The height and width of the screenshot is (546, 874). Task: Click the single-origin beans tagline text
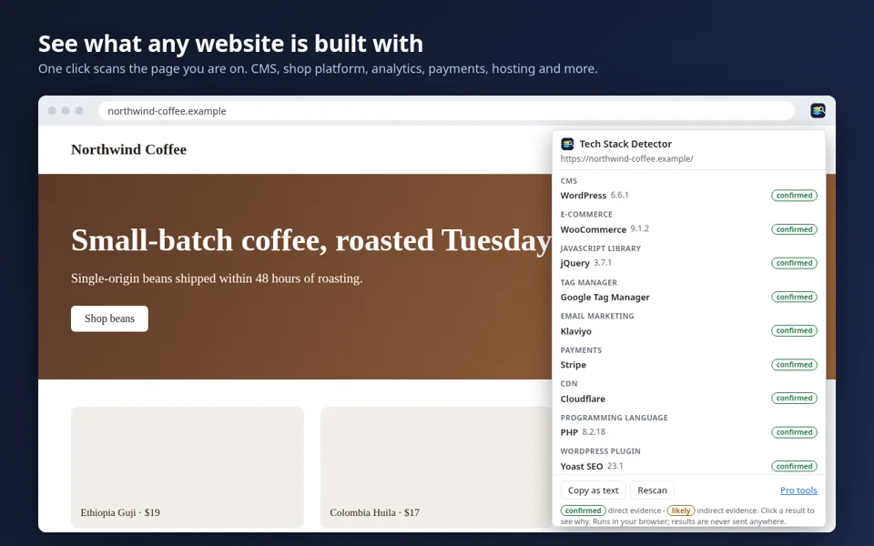(217, 278)
